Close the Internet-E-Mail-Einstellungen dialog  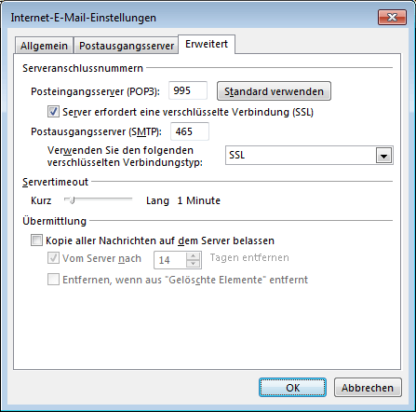[x=392, y=18]
